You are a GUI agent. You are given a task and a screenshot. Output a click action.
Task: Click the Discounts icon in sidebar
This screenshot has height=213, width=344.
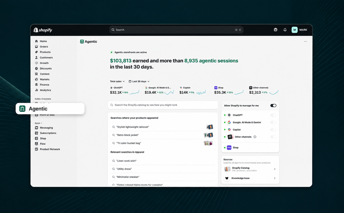(x=36, y=68)
